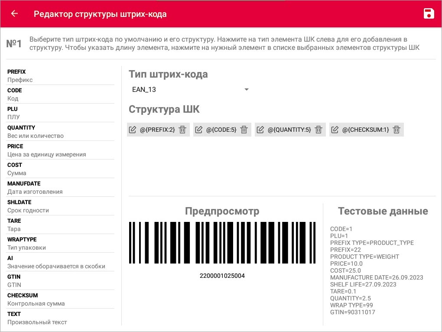Click test data line SHELF LIFE=27.09.2023
This screenshot has width=442, height=332.
(363, 284)
